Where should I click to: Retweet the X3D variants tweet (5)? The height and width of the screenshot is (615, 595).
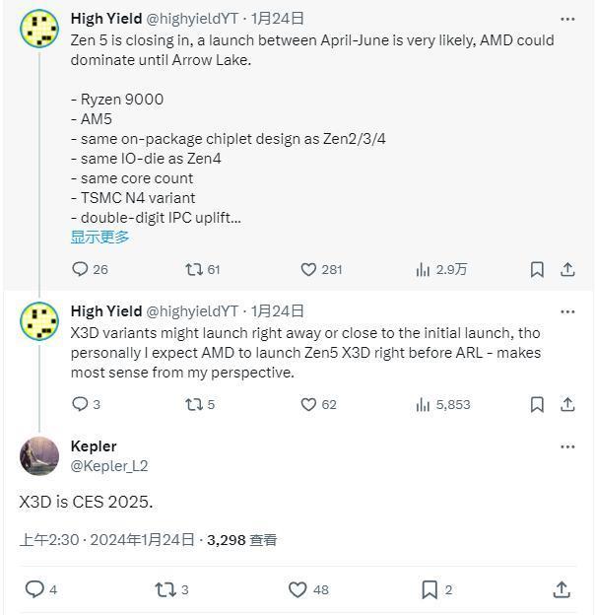pyautogui.click(x=193, y=404)
